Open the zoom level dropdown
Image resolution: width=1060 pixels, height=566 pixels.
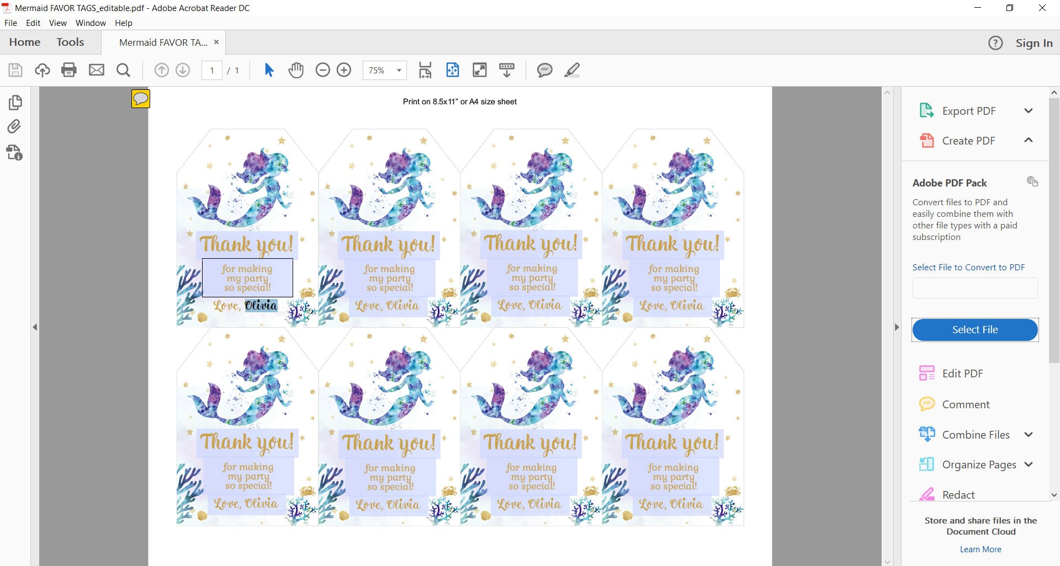pos(399,70)
